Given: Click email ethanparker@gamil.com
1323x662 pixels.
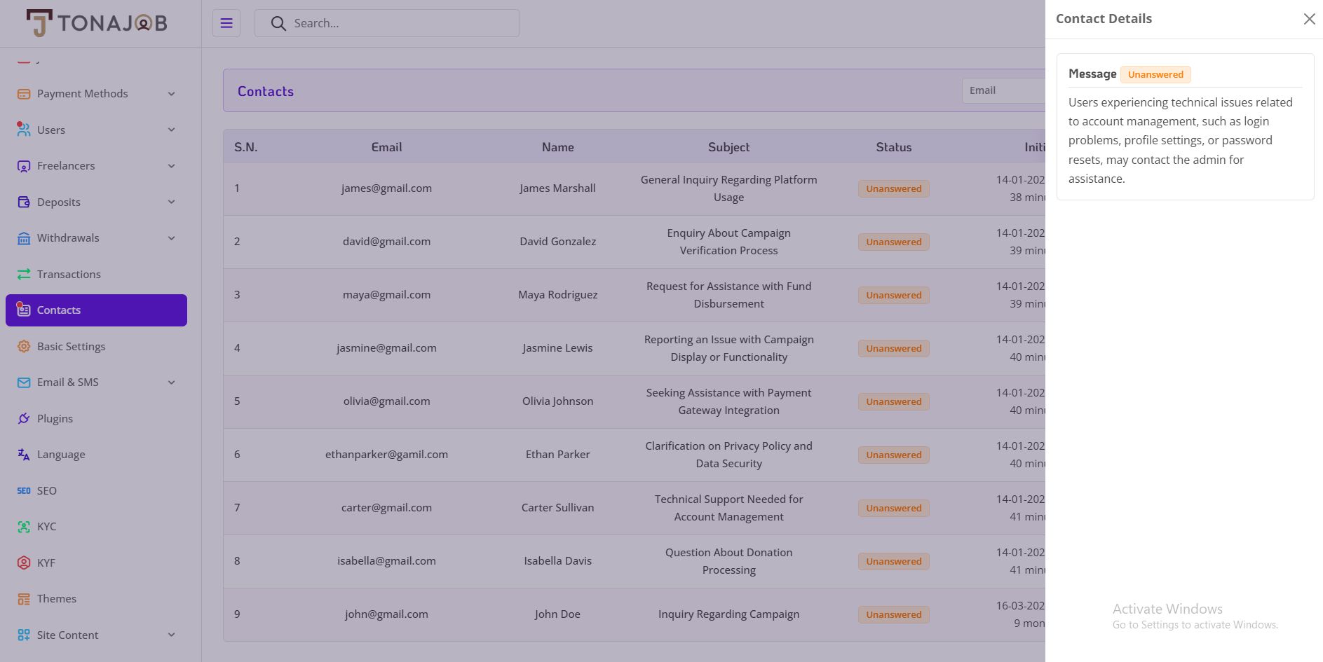Looking at the screenshot, I should tap(386, 455).
